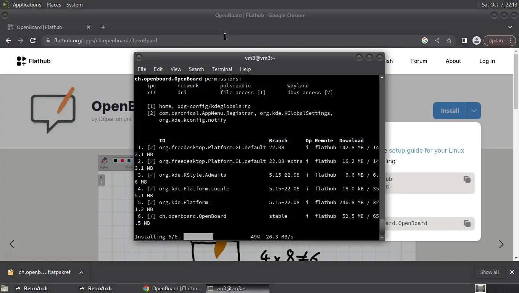
Task: Share this page via address bar icon
Action: click(x=437, y=40)
